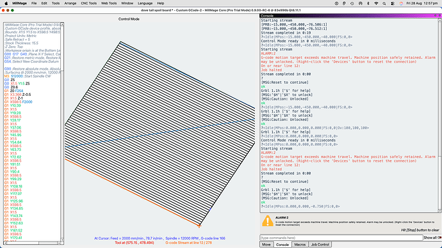
Task: Click 'G-code Stream at line 12 / 278' status text
Action: point(188,243)
